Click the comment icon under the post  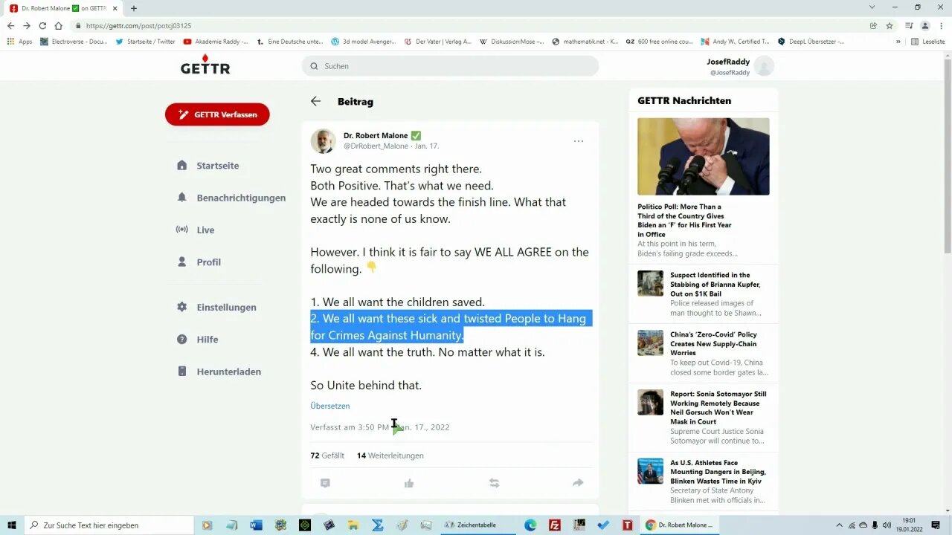click(x=325, y=483)
